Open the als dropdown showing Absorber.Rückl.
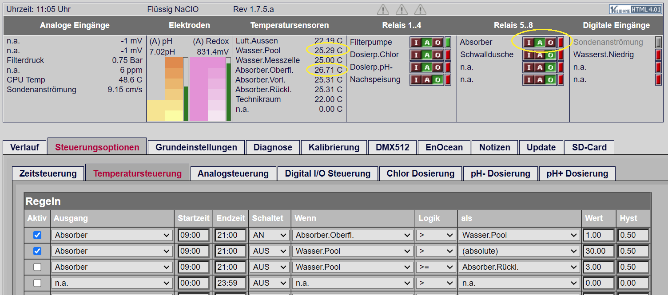 pyautogui.click(x=519, y=267)
